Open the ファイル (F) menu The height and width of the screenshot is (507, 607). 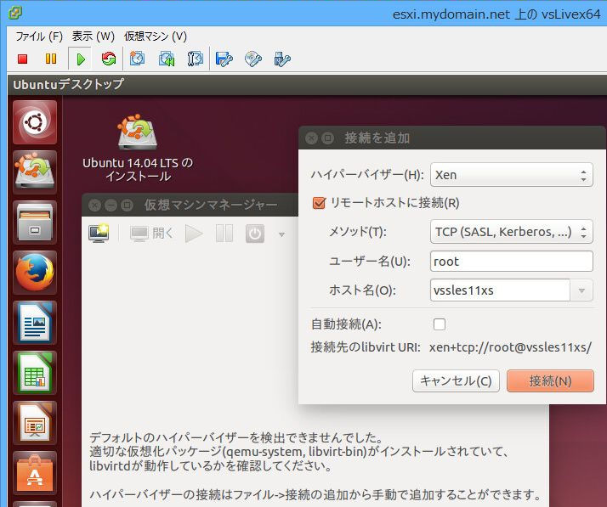(39, 37)
